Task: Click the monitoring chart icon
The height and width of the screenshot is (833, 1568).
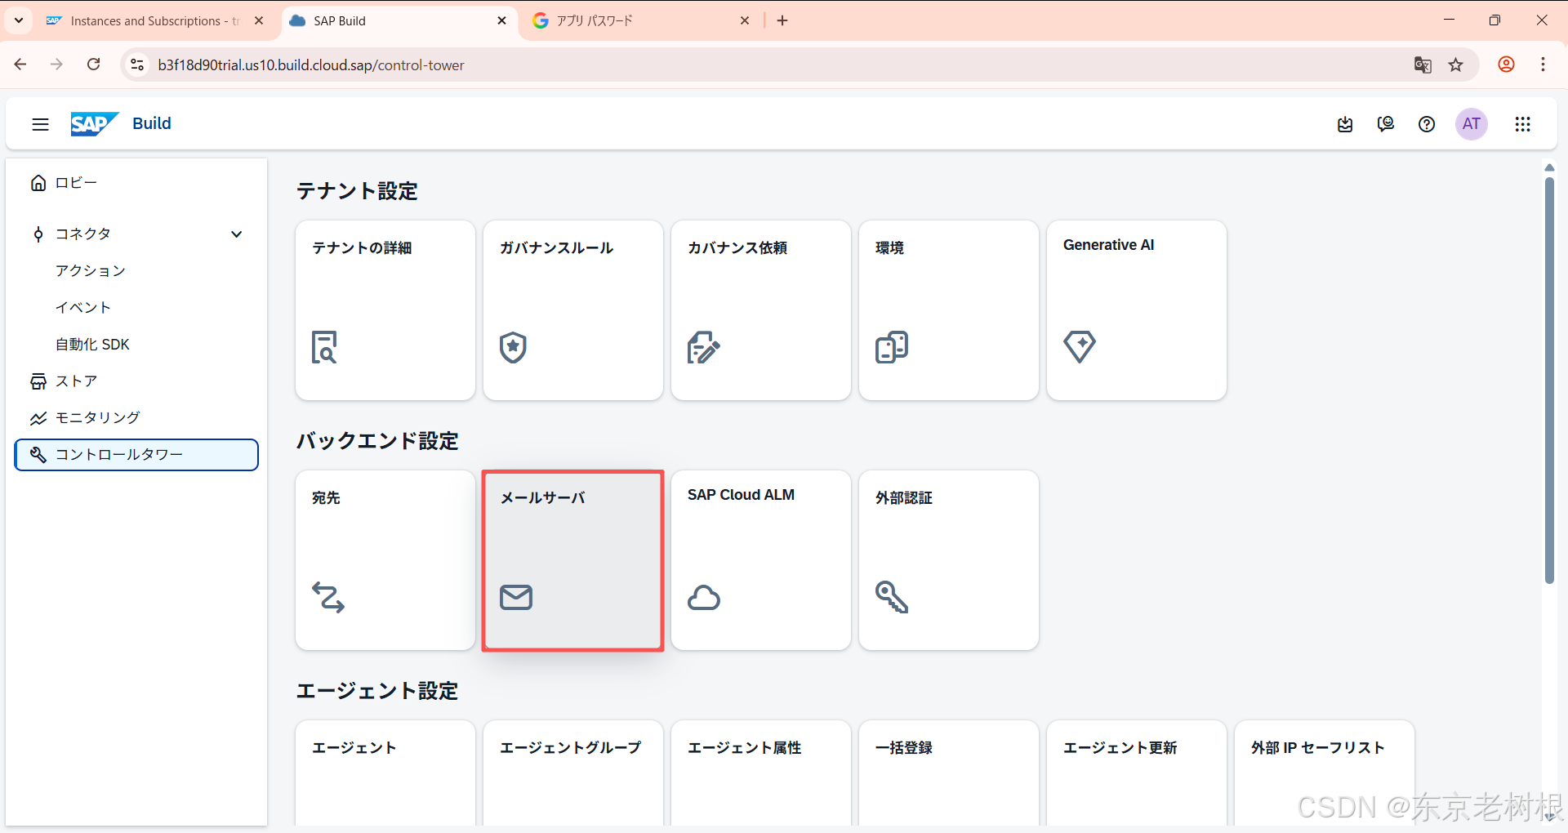Action: coord(38,418)
